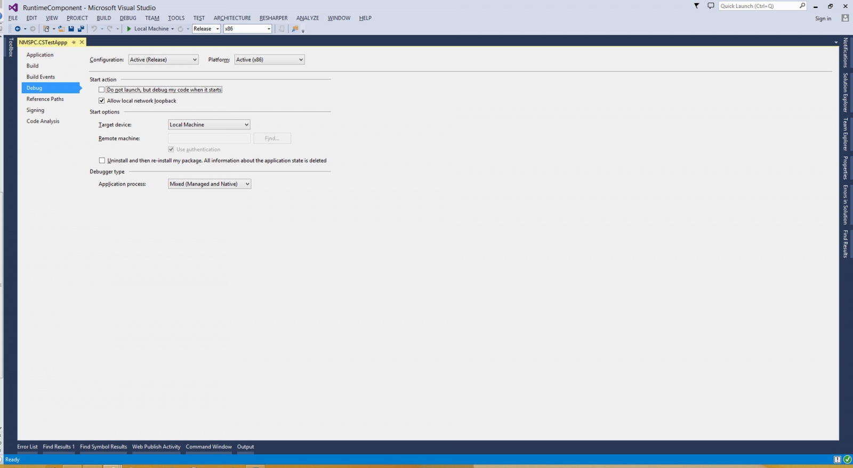Open the FILE menu

point(13,18)
